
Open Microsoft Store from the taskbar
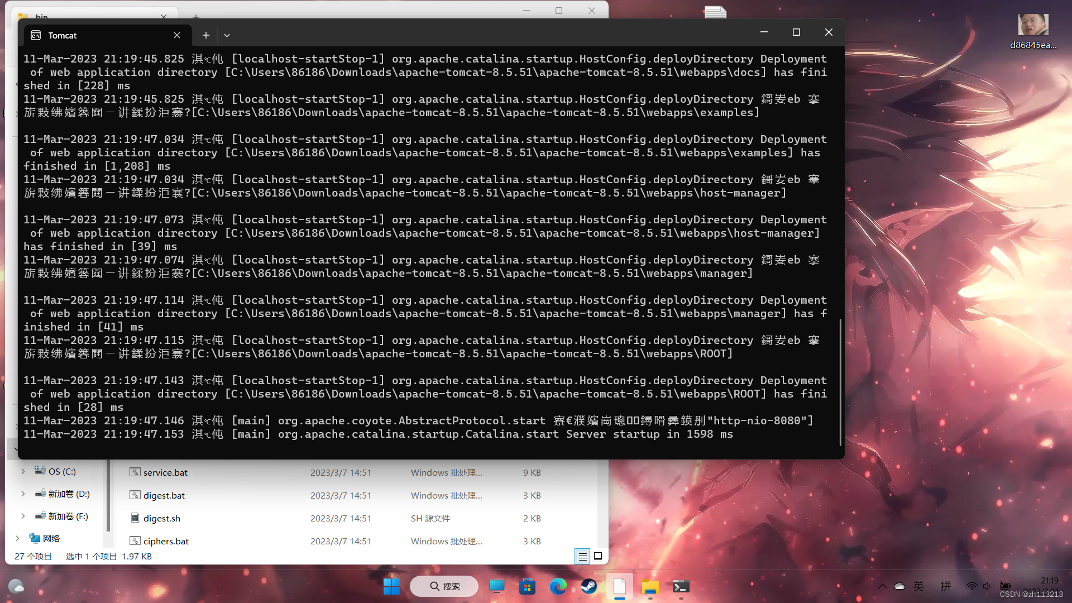527,586
